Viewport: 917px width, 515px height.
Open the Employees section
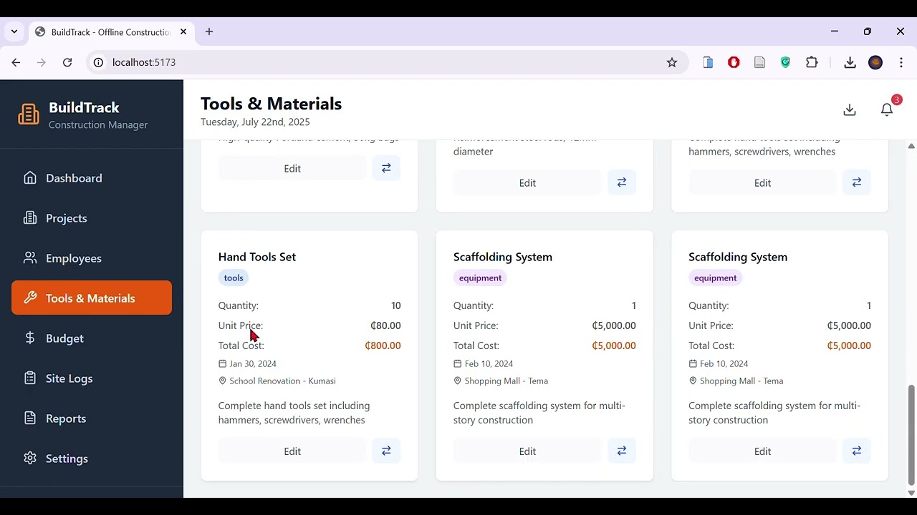[92, 258]
